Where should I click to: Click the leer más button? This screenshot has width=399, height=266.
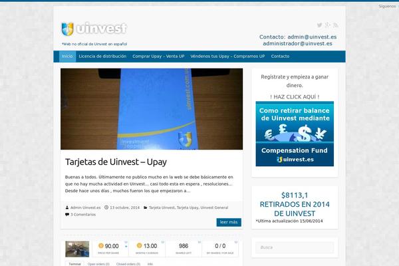click(x=229, y=222)
